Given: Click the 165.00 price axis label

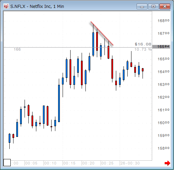Looking at the screenshot, I should [163, 59].
